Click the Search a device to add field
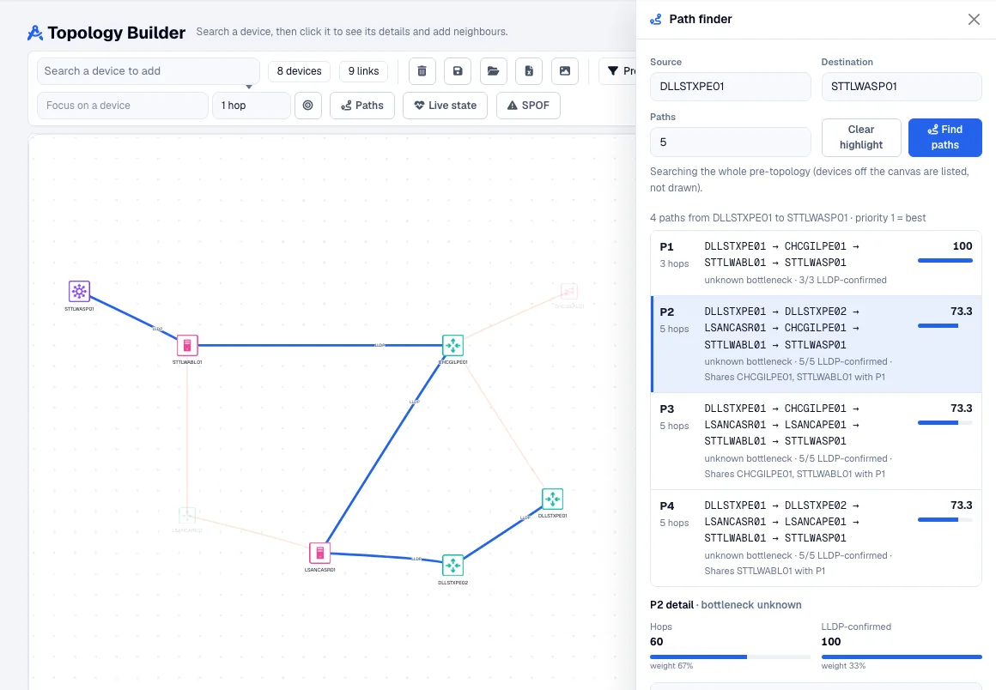Screen dimensions: 996x690 pos(148,71)
